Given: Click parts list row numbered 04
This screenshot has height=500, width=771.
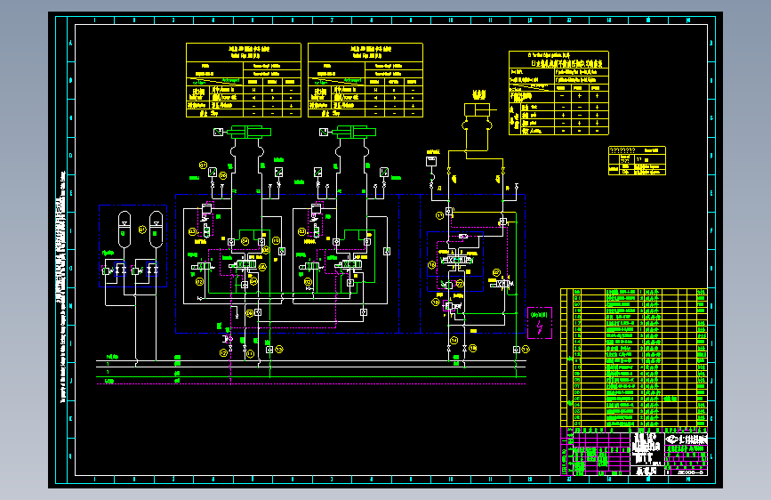Looking at the screenshot, I should [634, 405].
